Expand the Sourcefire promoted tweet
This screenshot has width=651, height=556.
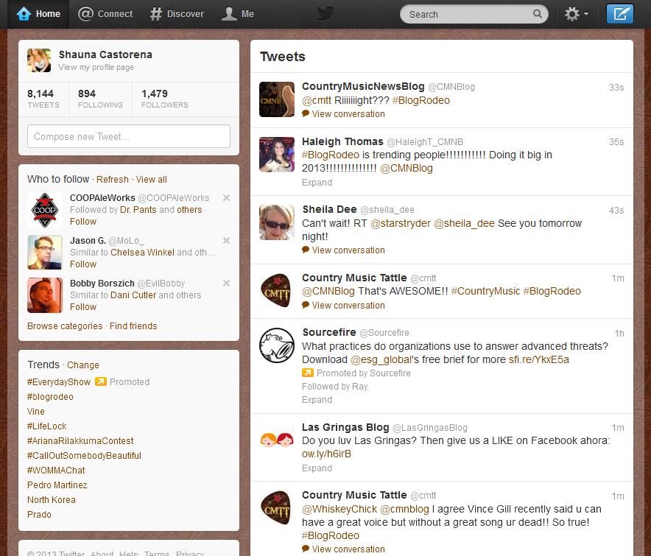[x=317, y=400]
